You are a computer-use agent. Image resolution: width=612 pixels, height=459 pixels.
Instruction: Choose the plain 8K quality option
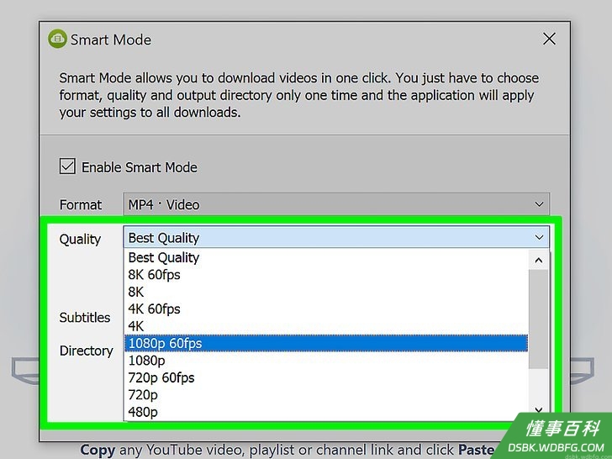click(326, 292)
